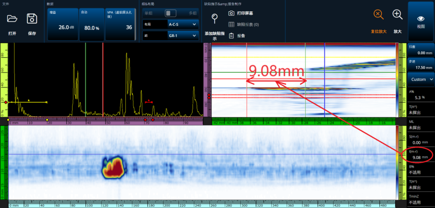Image resolution: width=435 pixels, height=208 pixels.
Task: Click 打印屏幕 text button
Action: pyautogui.click(x=245, y=13)
